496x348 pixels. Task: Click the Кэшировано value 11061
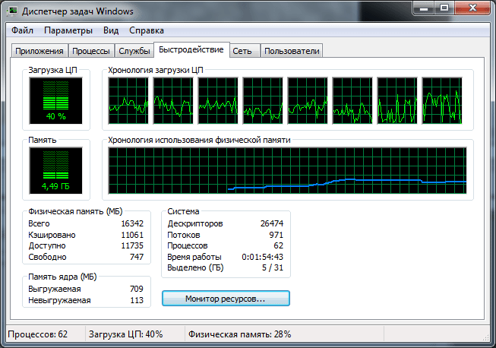coord(132,235)
